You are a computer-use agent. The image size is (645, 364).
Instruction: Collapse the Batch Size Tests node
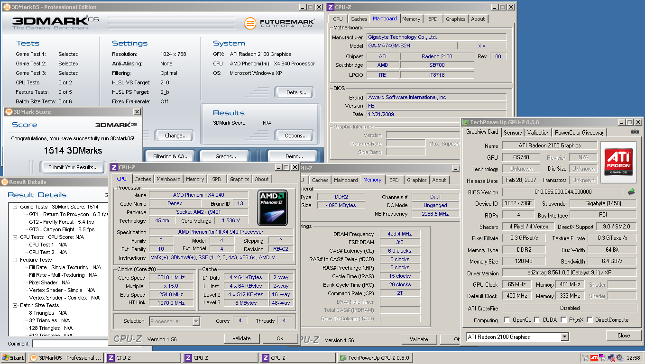pyautogui.click(x=15, y=305)
